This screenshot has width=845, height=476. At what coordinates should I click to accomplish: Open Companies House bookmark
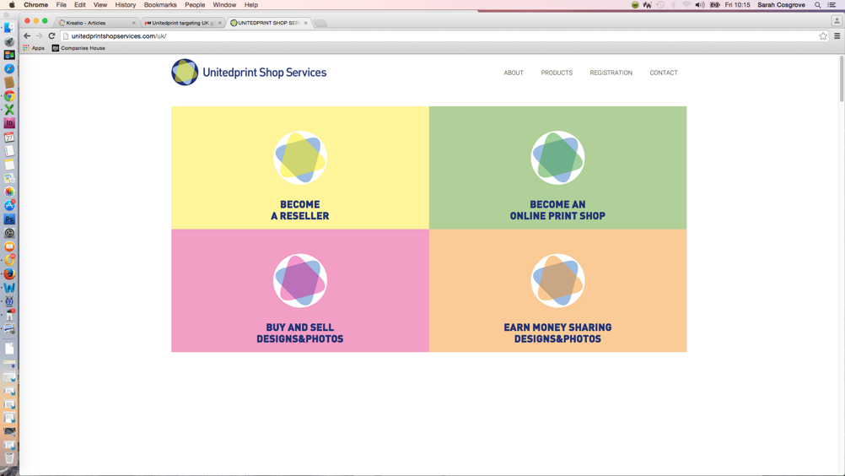78,48
